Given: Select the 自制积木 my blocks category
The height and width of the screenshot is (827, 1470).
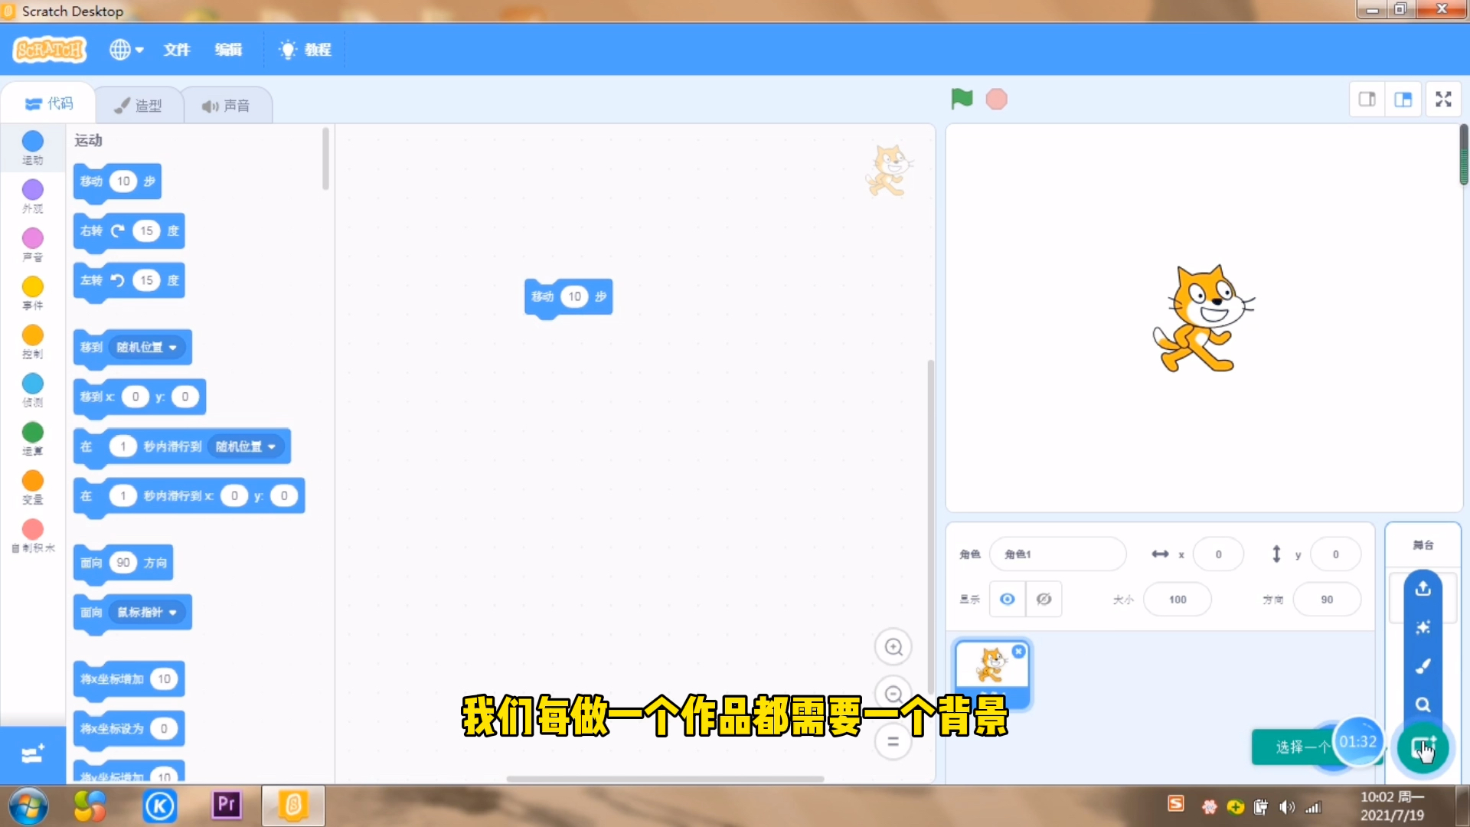Looking at the screenshot, I should tap(32, 535).
